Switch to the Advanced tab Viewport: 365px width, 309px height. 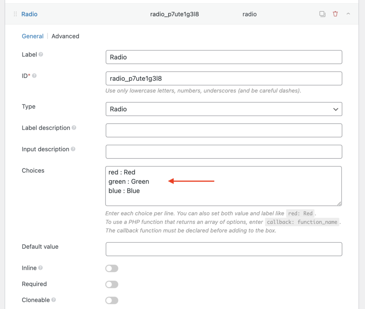tap(65, 36)
